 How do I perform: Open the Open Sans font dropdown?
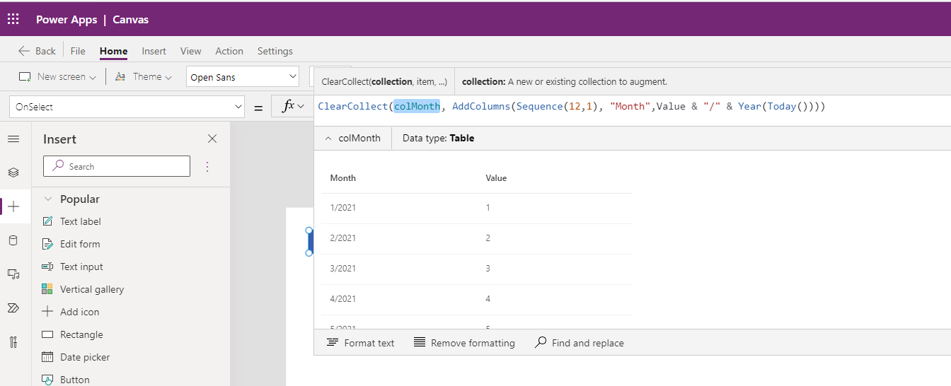[x=243, y=77]
